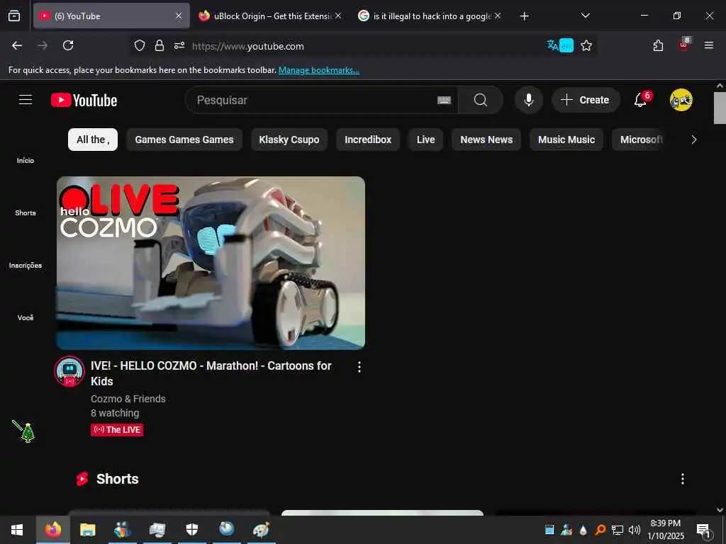The height and width of the screenshot is (544, 726).
Task: Open Cozmo & Friends channel avatar
Action: click(69, 371)
